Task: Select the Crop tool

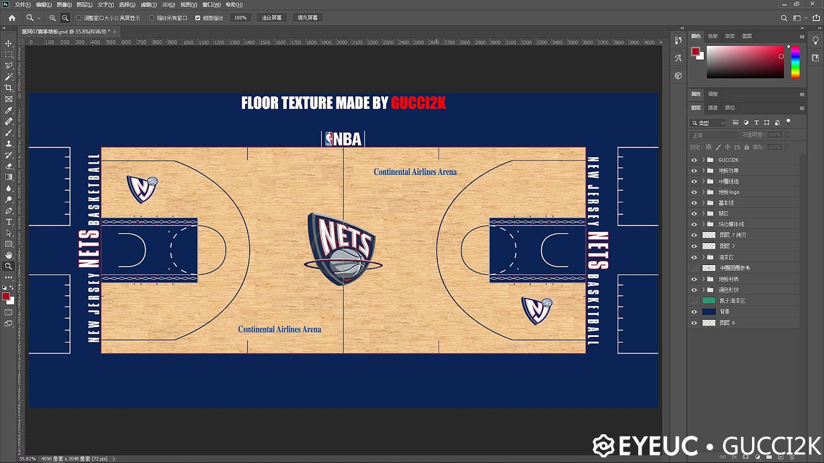Action: pos(9,87)
